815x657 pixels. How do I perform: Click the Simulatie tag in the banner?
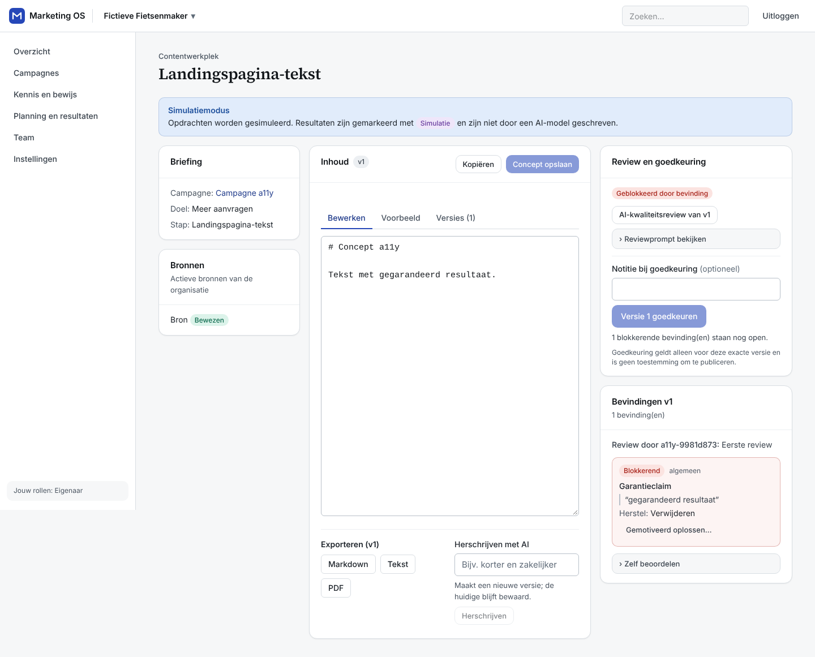435,123
